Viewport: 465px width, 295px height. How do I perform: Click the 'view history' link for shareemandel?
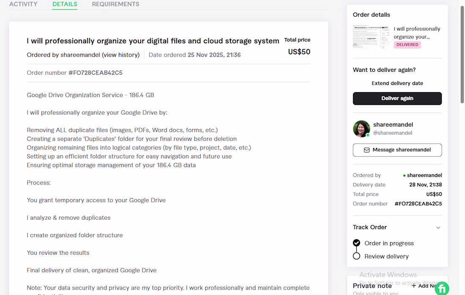coord(121,55)
